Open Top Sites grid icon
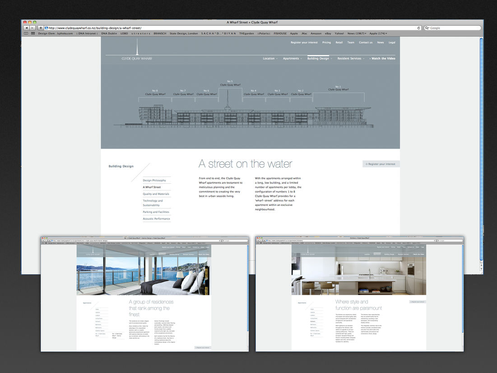The height and width of the screenshot is (373, 497). point(33,33)
